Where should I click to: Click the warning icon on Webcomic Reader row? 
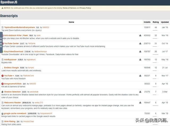140,103
